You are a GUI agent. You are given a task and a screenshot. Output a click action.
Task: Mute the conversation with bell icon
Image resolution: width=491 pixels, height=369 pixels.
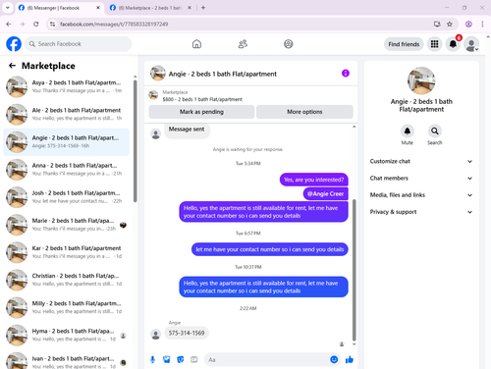click(x=408, y=132)
